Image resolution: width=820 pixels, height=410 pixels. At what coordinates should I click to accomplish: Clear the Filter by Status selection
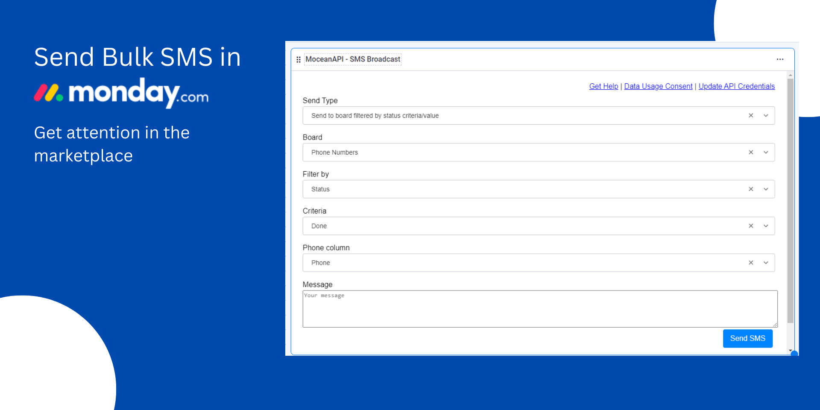coord(751,189)
